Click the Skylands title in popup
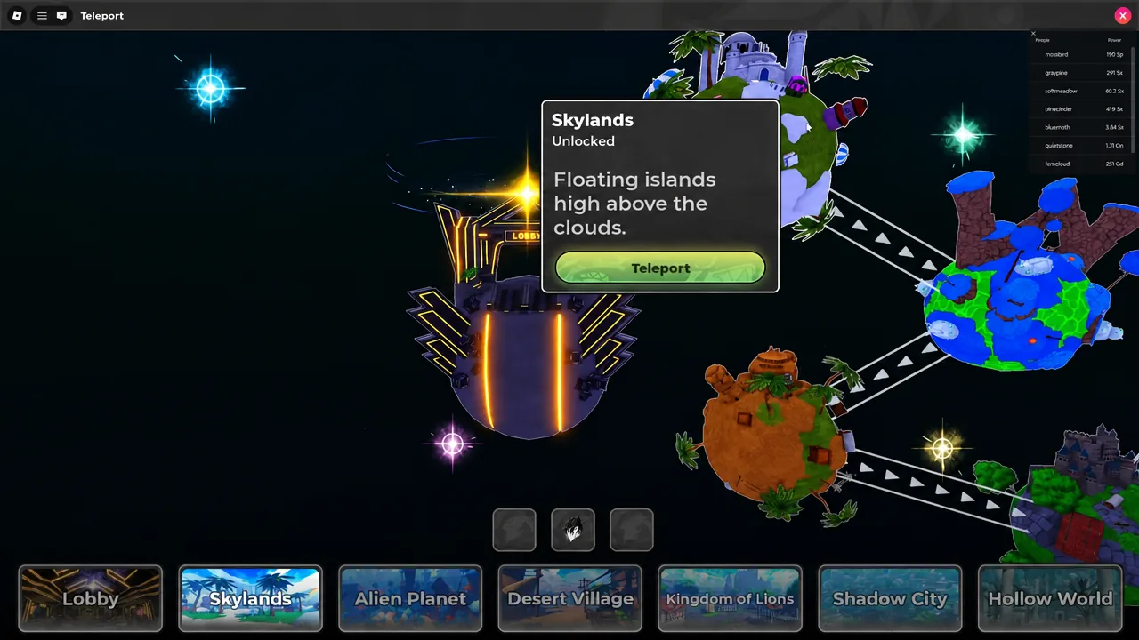Viewport: 1139px width, 640px height. [593, 120]
